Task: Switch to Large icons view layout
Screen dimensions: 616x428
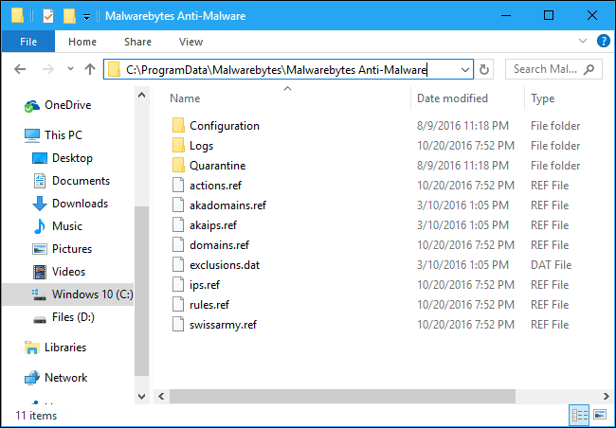Action: (x=599, y=415)
